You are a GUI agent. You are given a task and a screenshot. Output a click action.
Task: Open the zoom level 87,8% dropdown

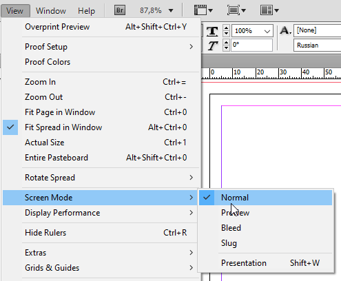point(170,10)
